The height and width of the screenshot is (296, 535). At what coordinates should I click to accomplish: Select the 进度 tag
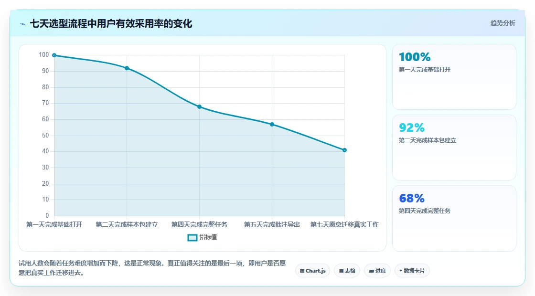click(377, 271)
